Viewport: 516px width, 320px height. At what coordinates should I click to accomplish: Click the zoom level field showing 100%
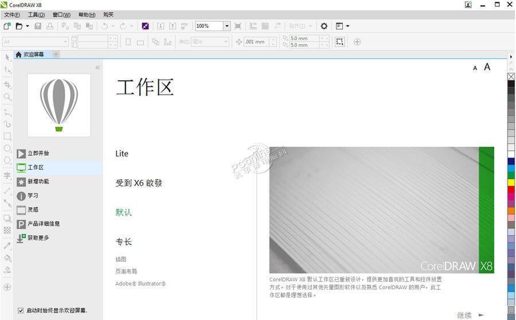click(209, 26)
